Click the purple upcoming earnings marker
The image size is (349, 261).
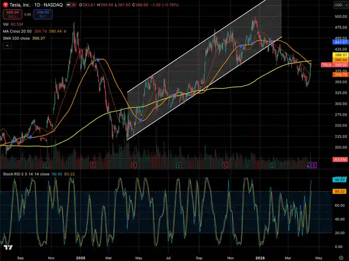(313, 165)
